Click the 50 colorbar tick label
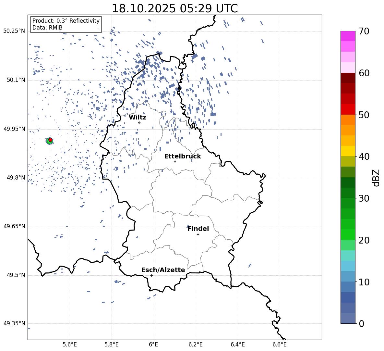The height and width of the screenshot is (351, 384). 364,115
